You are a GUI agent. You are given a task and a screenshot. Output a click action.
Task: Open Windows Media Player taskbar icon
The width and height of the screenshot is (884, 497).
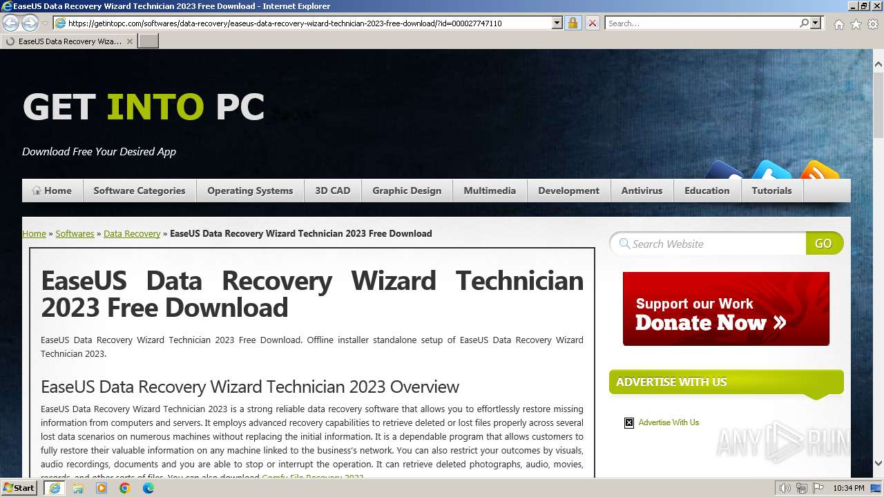[x=102, y=488]
